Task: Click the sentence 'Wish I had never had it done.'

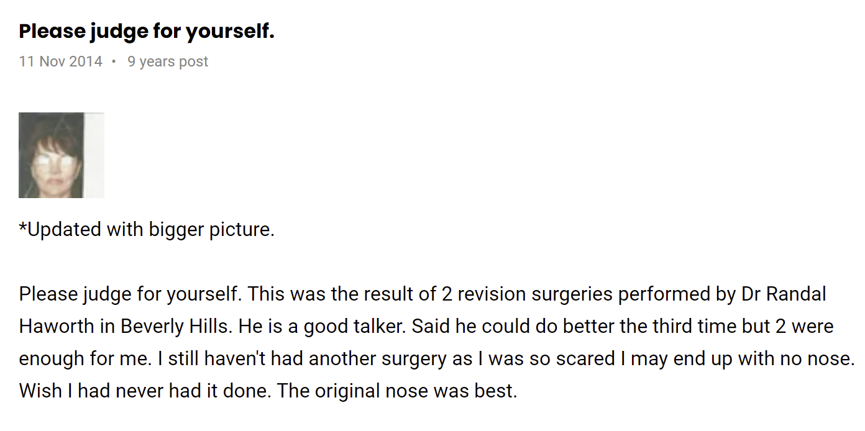Action: 145,391
